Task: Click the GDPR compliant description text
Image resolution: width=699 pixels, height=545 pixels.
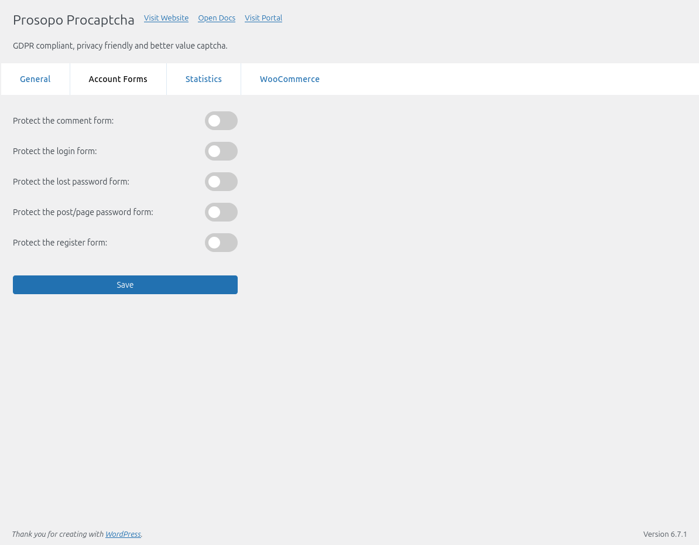Action: [121, 46]
